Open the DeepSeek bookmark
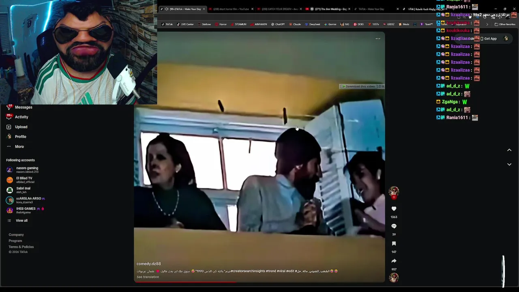519x292 pixels. (312, 24)
